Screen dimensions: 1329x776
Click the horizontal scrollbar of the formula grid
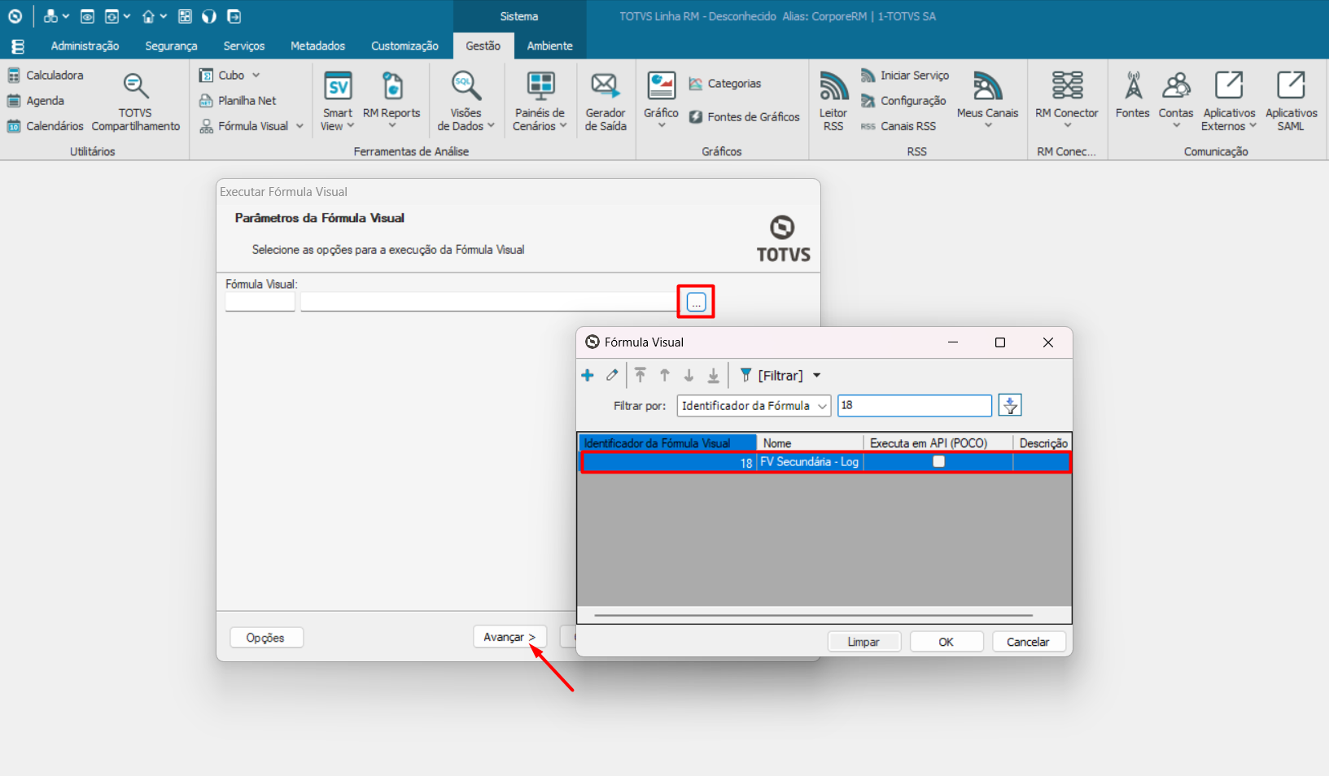[814, 616]
